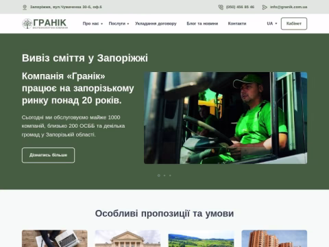Go to Блог та новини page
This screenshot has height=247, width=329.
(202, 23)
